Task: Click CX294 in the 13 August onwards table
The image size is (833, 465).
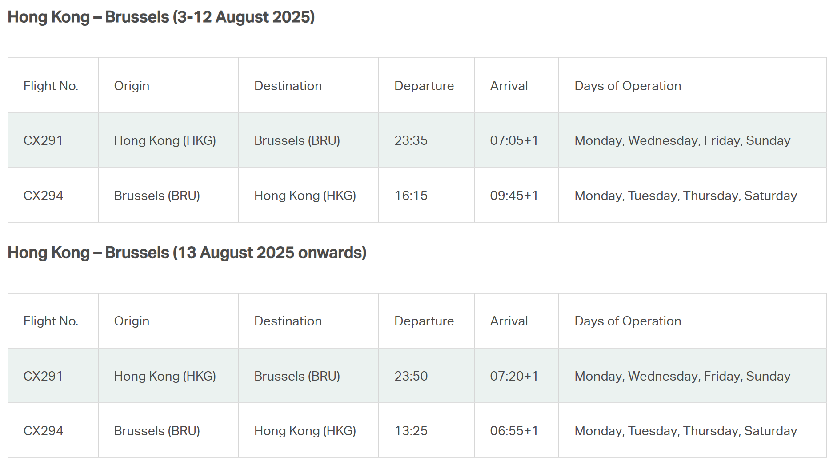Action: [x=43, y=431]
